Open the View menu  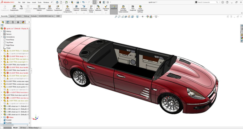[29, 2]
